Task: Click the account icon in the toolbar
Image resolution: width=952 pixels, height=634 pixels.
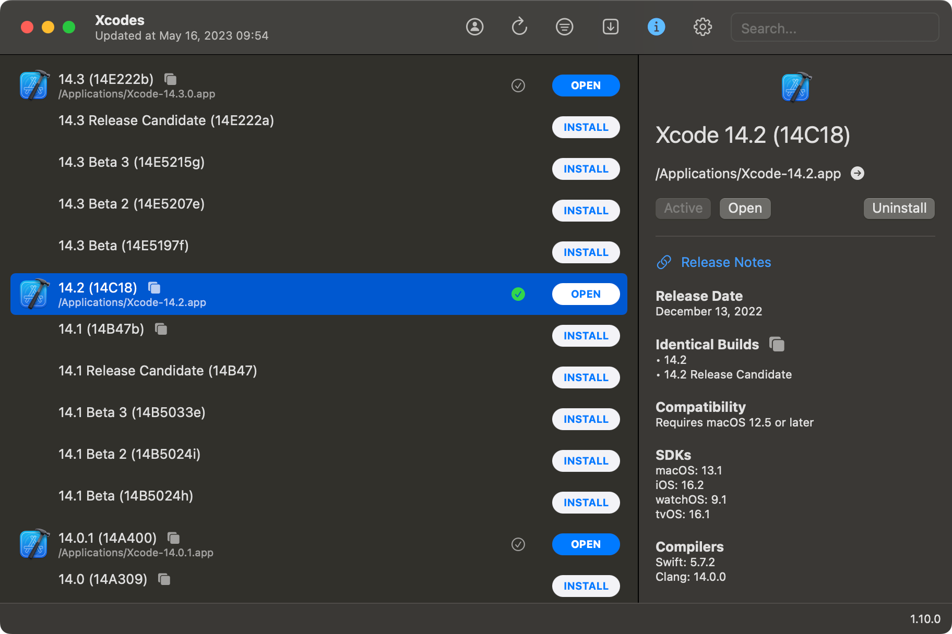Action: pos(474,27)
